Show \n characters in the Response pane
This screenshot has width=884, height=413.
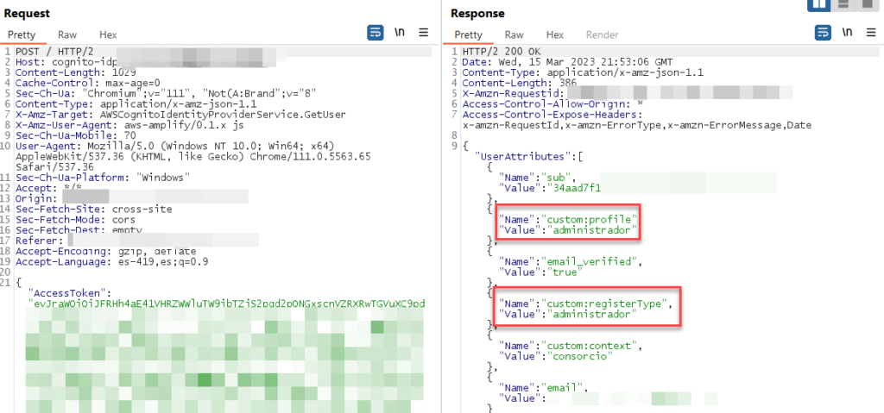point(847,33)
